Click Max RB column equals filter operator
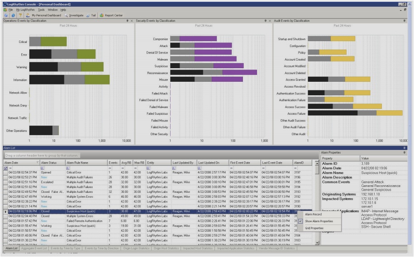 click(135, 168)
